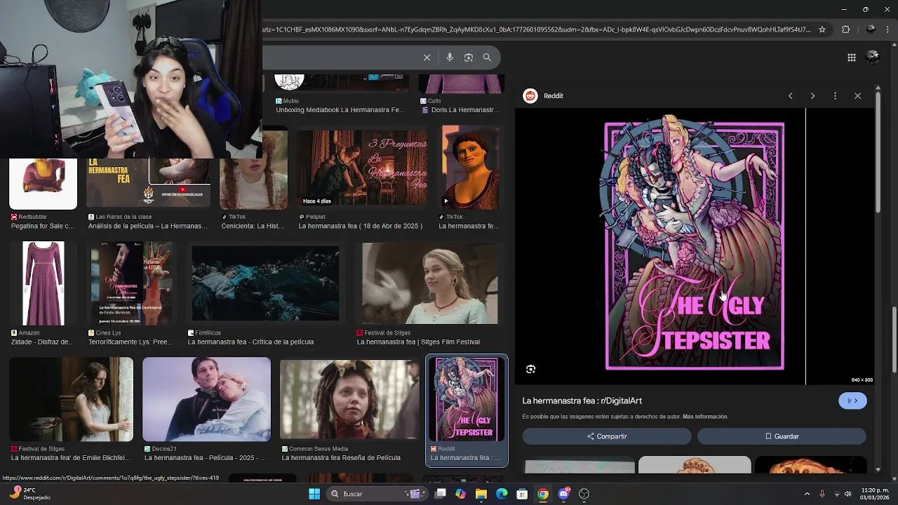This screenshot has width=898, height=505.
Task: Click 'Terroríficamente Lys' caption text
Action: point(130,342)
